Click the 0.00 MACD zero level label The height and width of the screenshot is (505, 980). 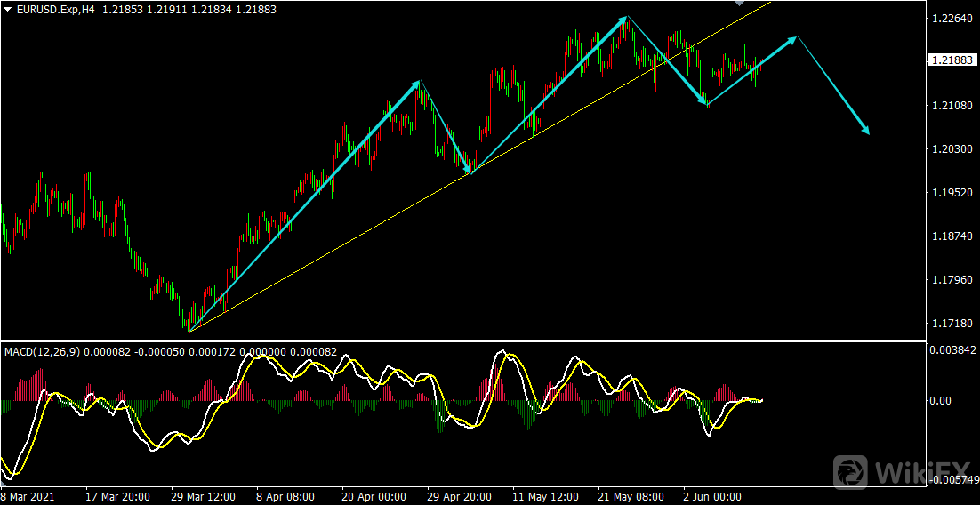pyautogui.click(x=941, y=401)
